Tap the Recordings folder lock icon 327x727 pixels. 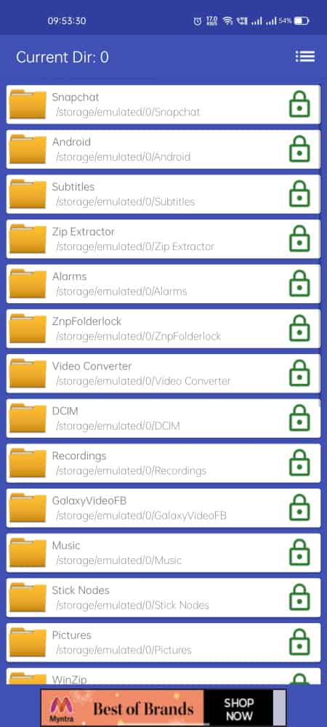click(x=299, y=463)
